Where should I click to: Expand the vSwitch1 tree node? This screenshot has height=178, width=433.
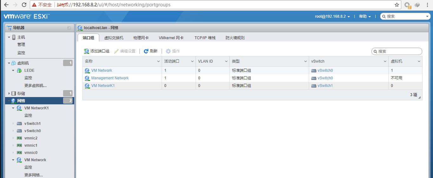tap(13, 124)
